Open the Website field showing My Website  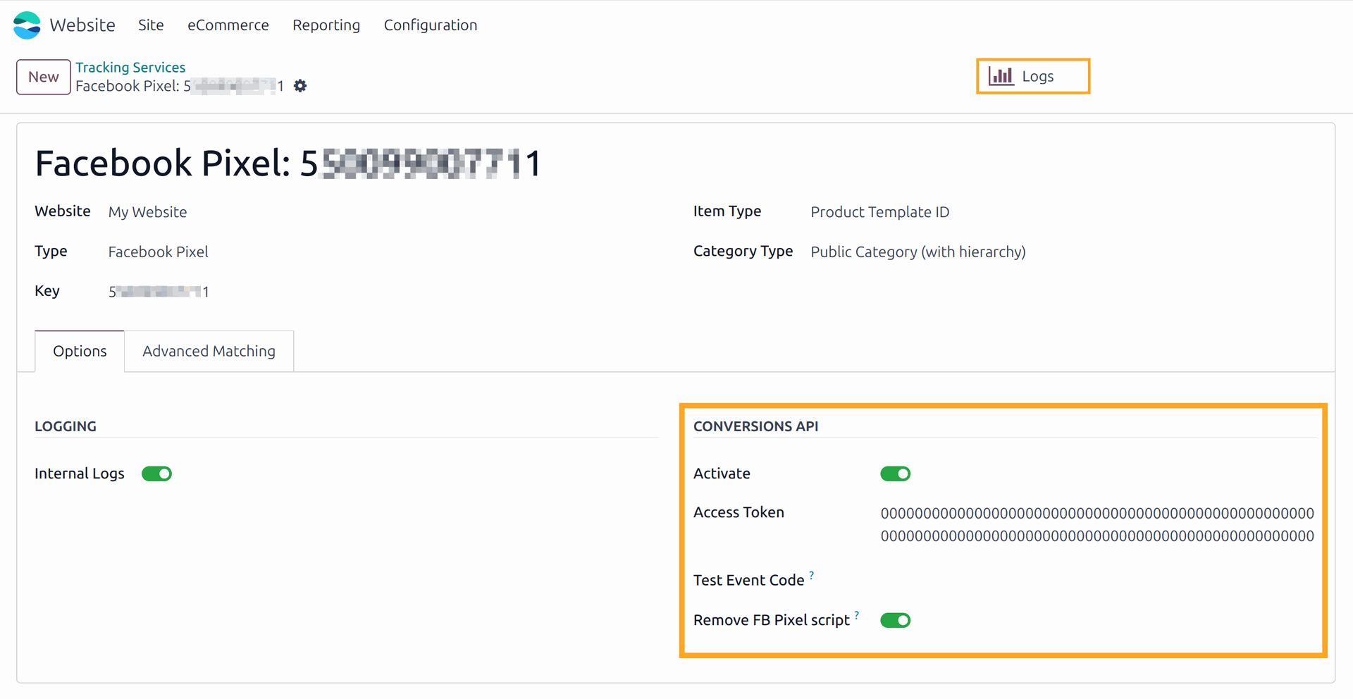[x=147, y=212]
